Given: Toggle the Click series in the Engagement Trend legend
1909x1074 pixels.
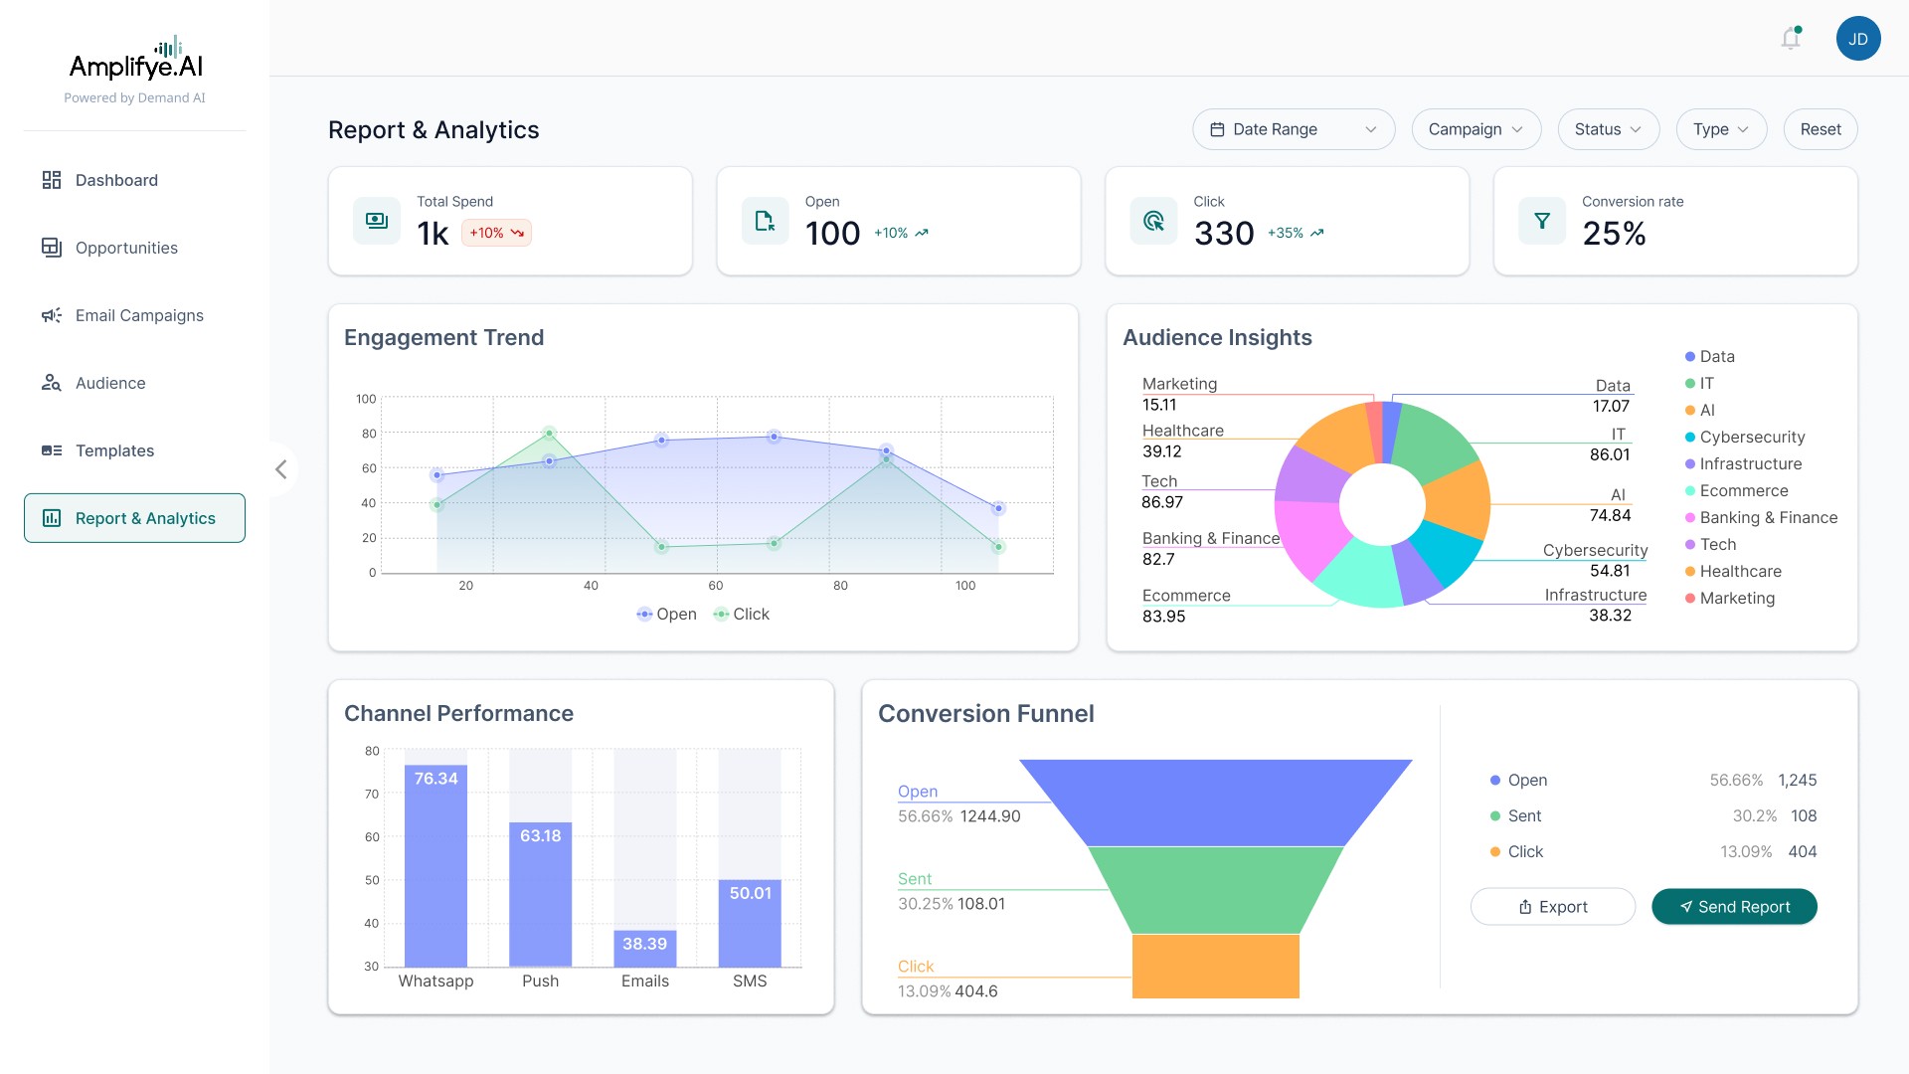Looking at the screenshot, I should pos(742,615).
